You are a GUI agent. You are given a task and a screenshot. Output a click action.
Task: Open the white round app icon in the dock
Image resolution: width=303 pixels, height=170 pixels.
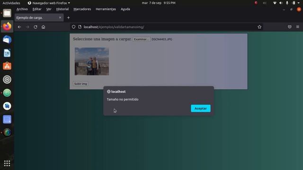tap(7, 106)
